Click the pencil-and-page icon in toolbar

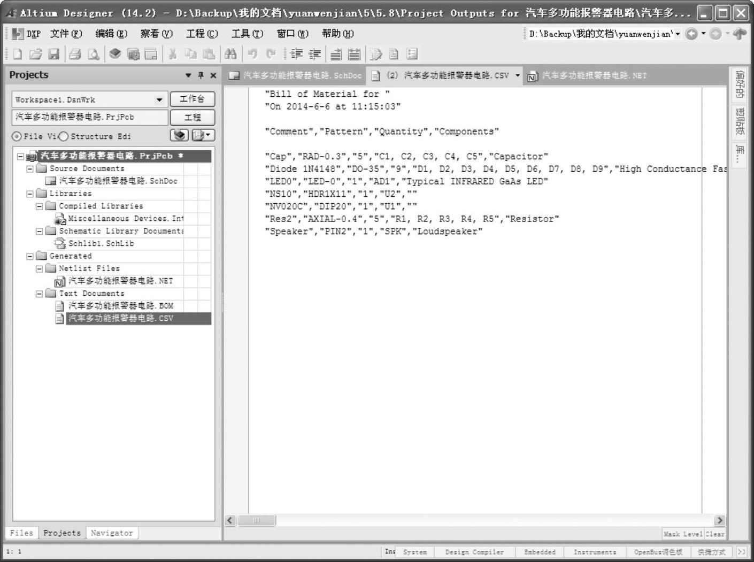(376, 54)
